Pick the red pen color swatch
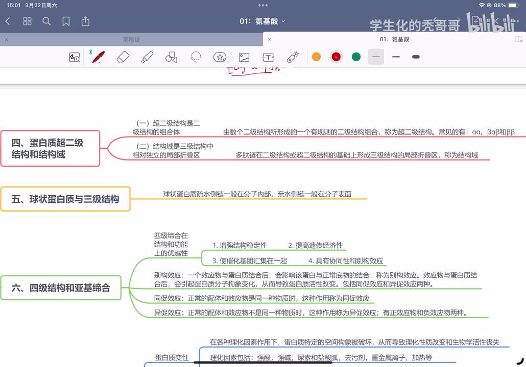 (x=336, y=57)
